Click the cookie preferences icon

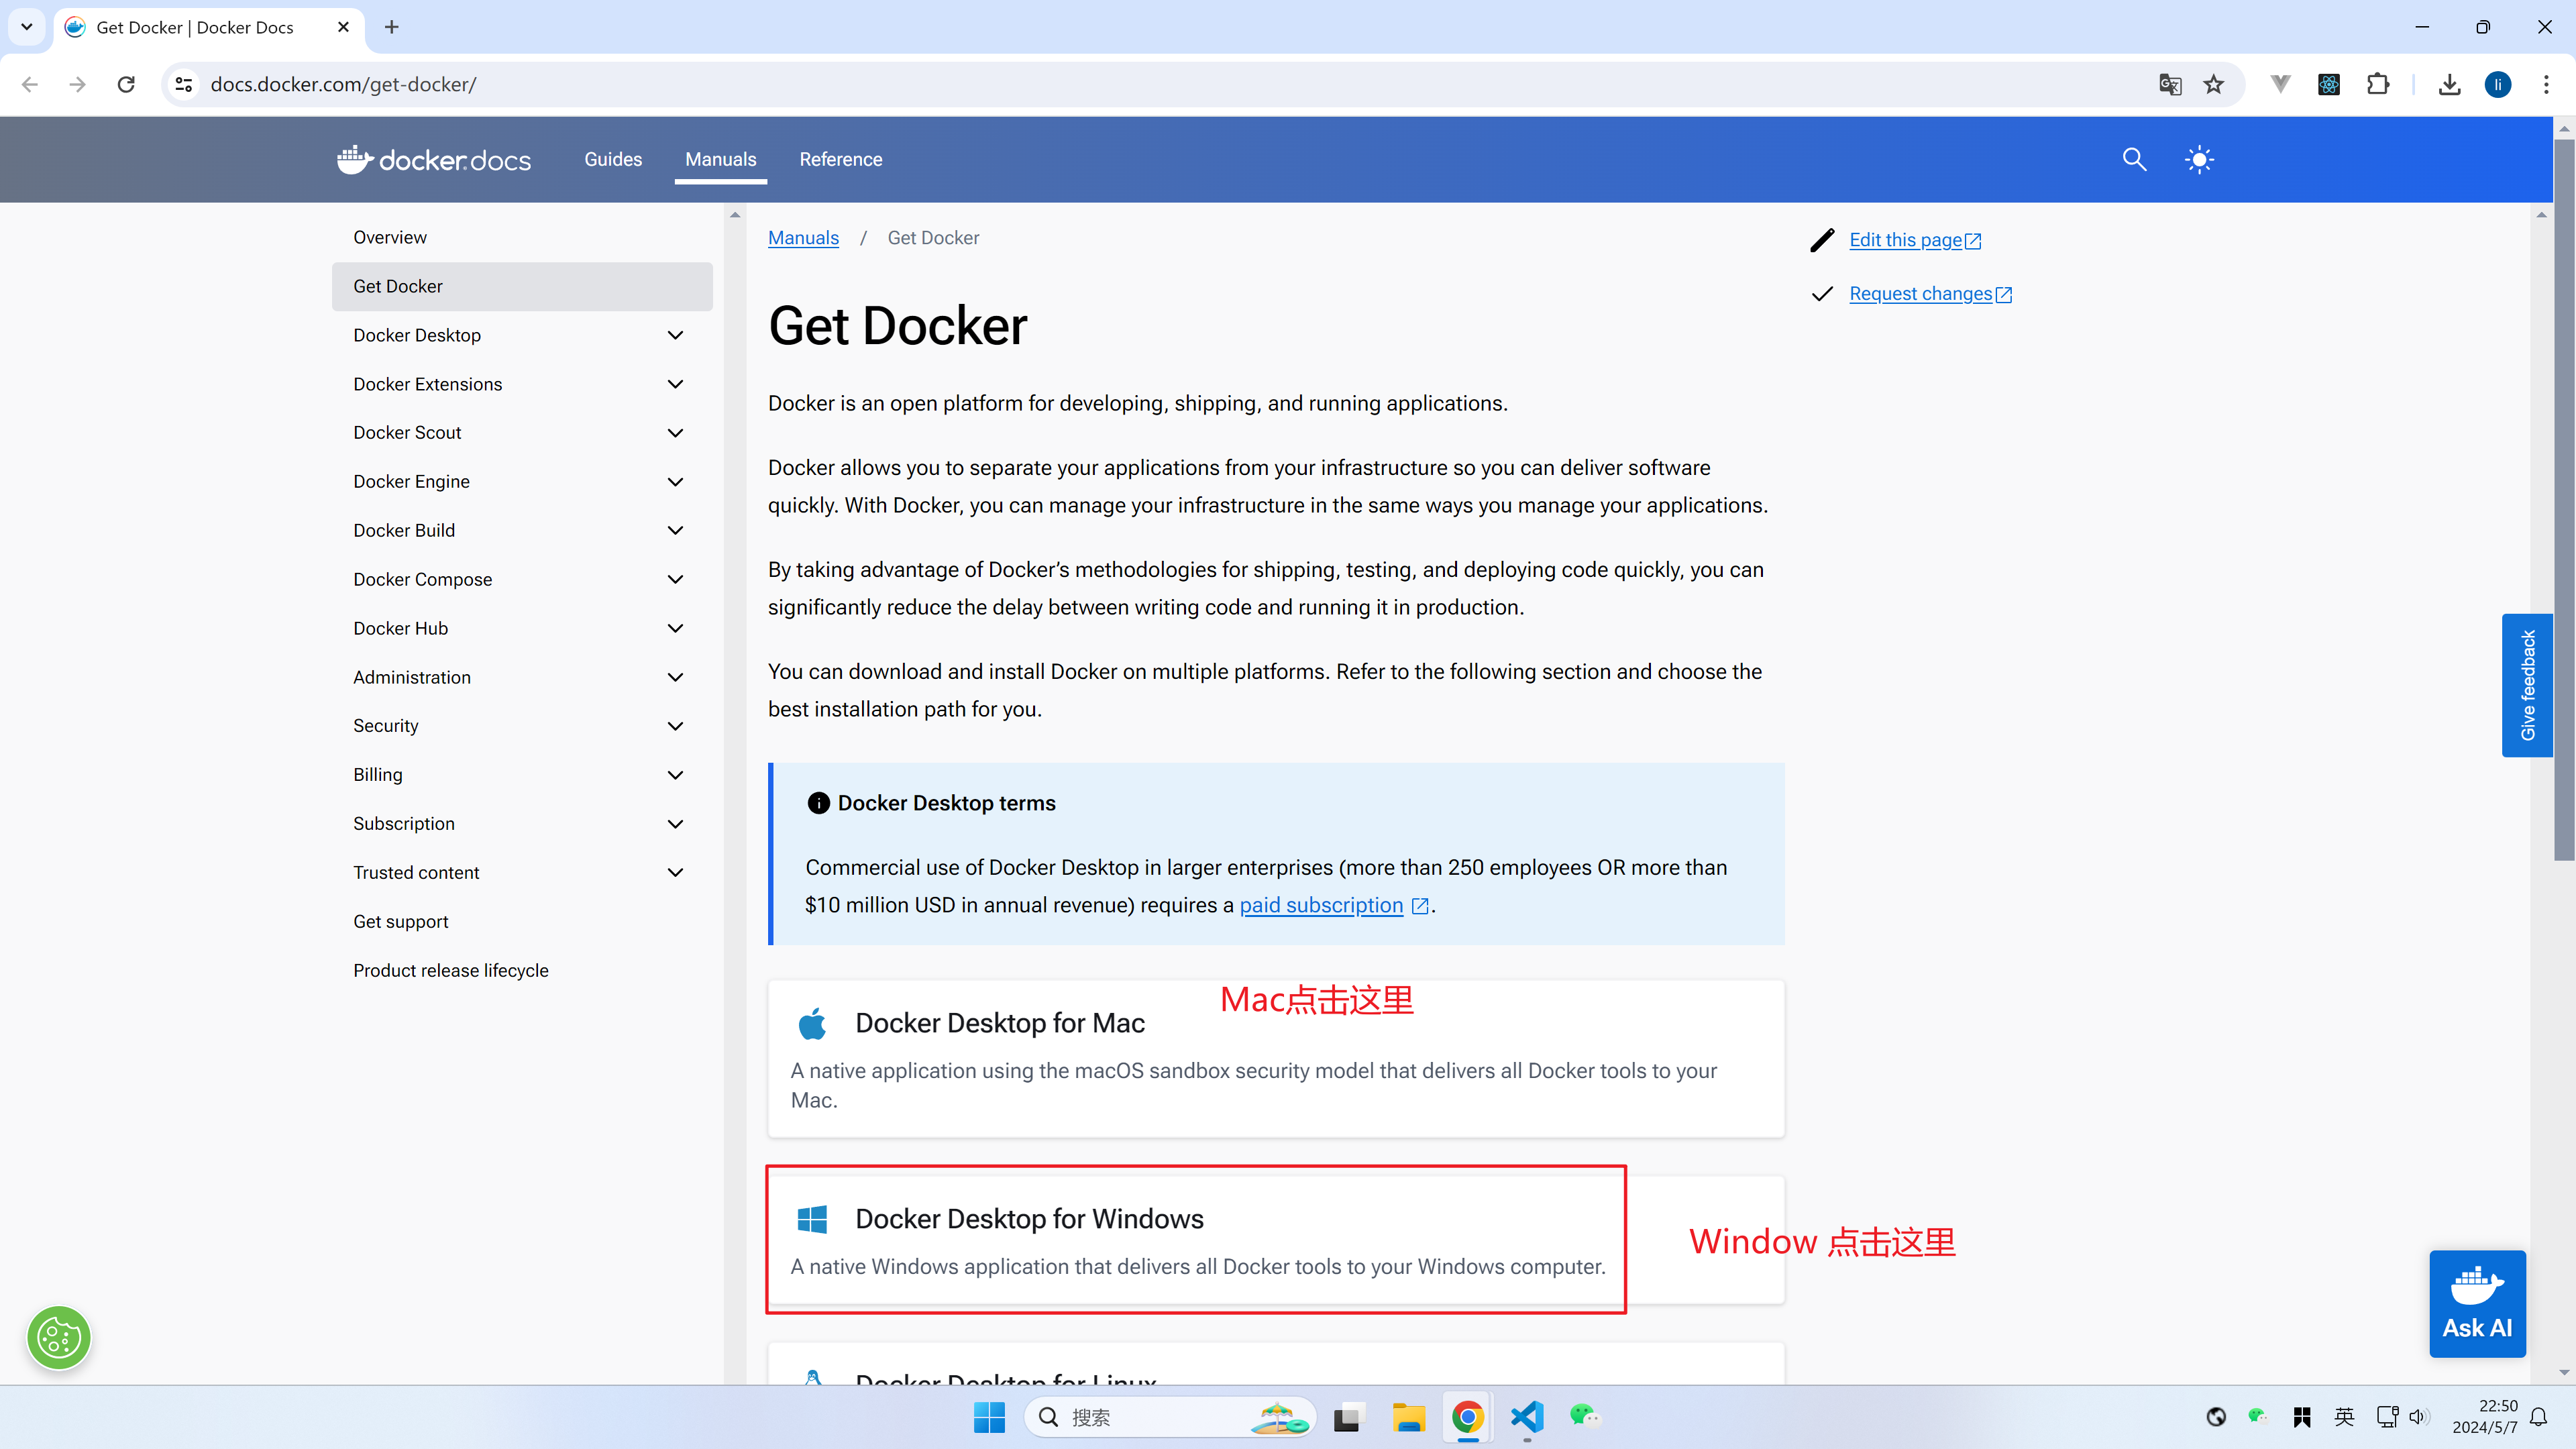[59, 1338]
